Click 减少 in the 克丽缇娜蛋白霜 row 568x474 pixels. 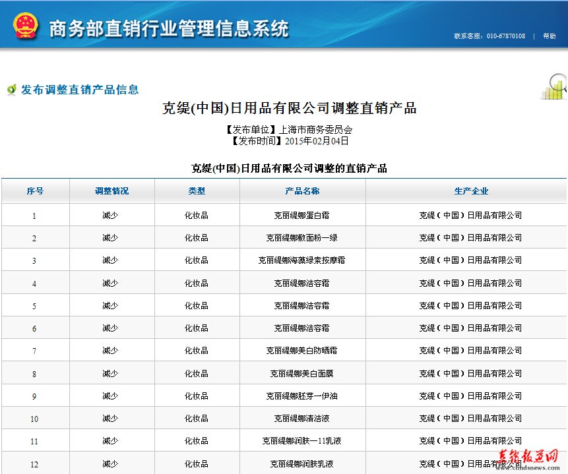coord(110,216)
